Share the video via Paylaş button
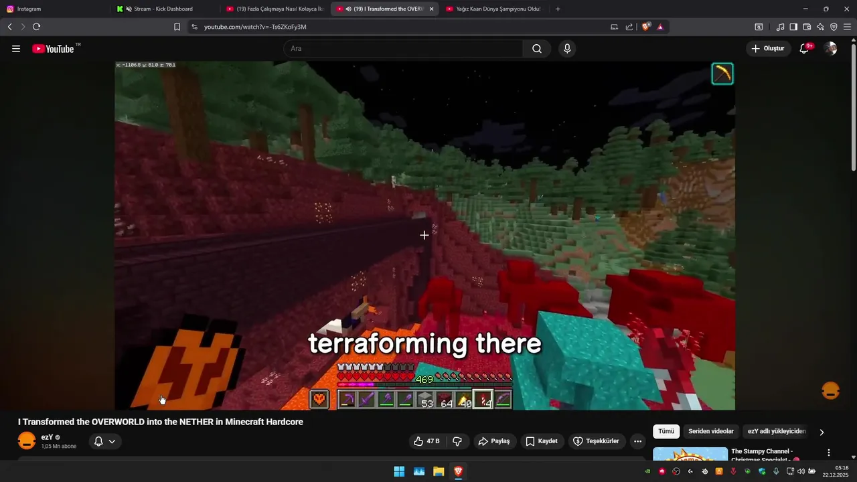The width and height of the screenshot is (857, 482). click(x=493, y=441)
